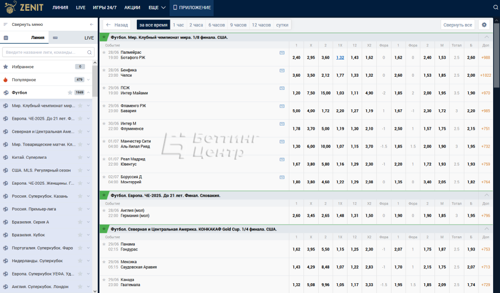The image size is (500, 293).
Task: Click Свернуть меню in sidebar
Action: click(27, 24)
